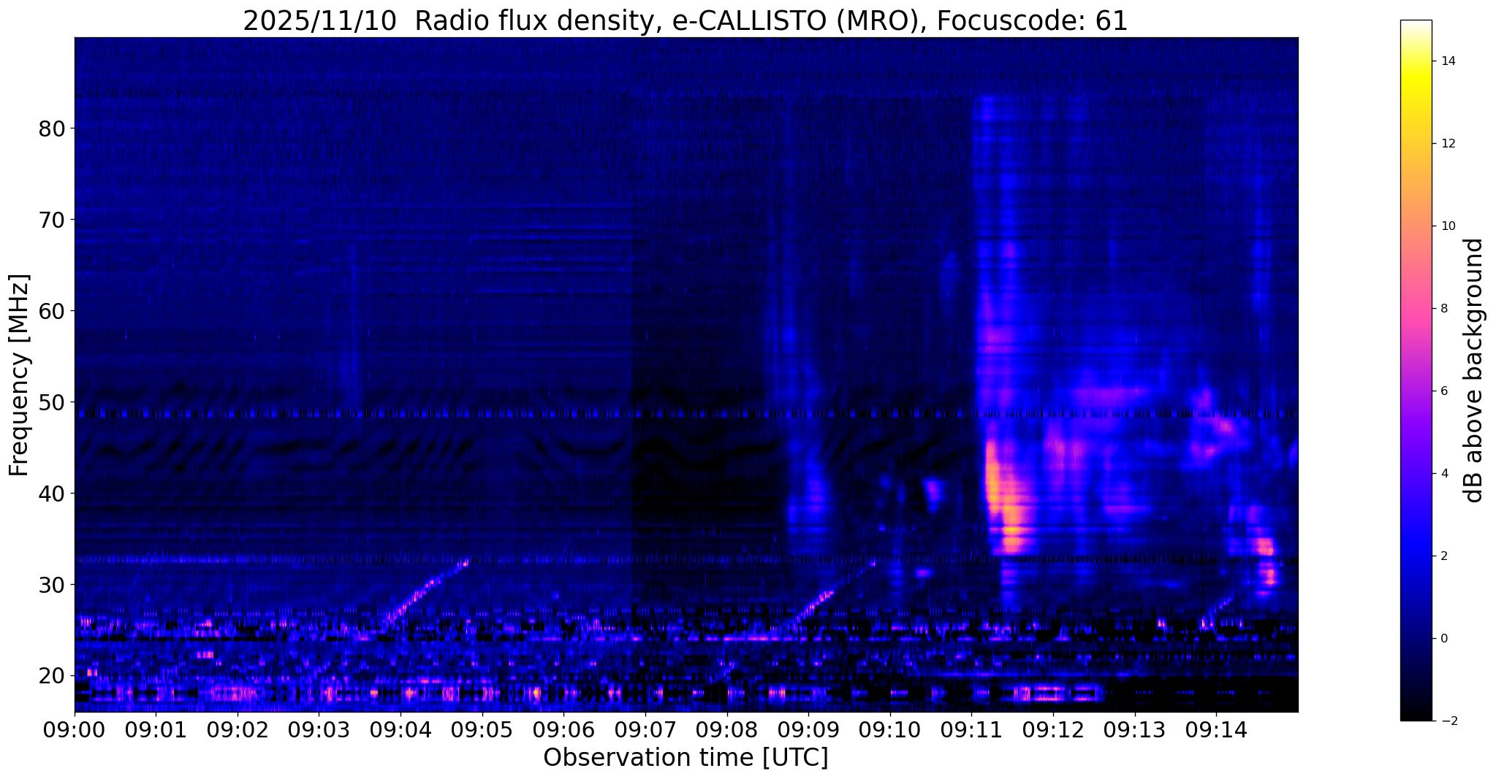Click the colorbar tick label 14

coord(1447,61)
